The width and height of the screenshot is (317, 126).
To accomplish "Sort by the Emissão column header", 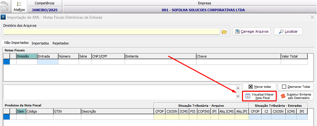I will 27,56.
